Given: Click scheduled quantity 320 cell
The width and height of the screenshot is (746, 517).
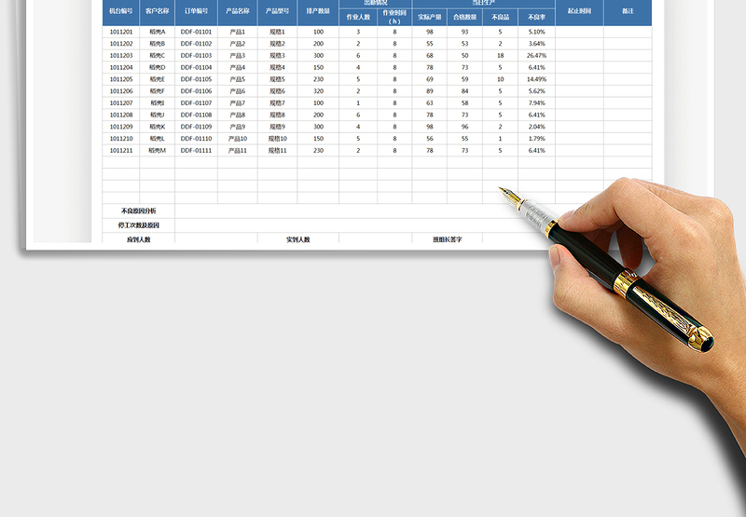Looking at the screenshot, I should click(318, 91).
